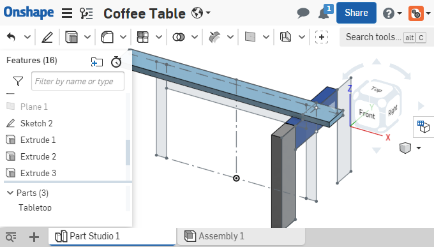Click the feature list scrollbar thumb

[x=128, y=153]
